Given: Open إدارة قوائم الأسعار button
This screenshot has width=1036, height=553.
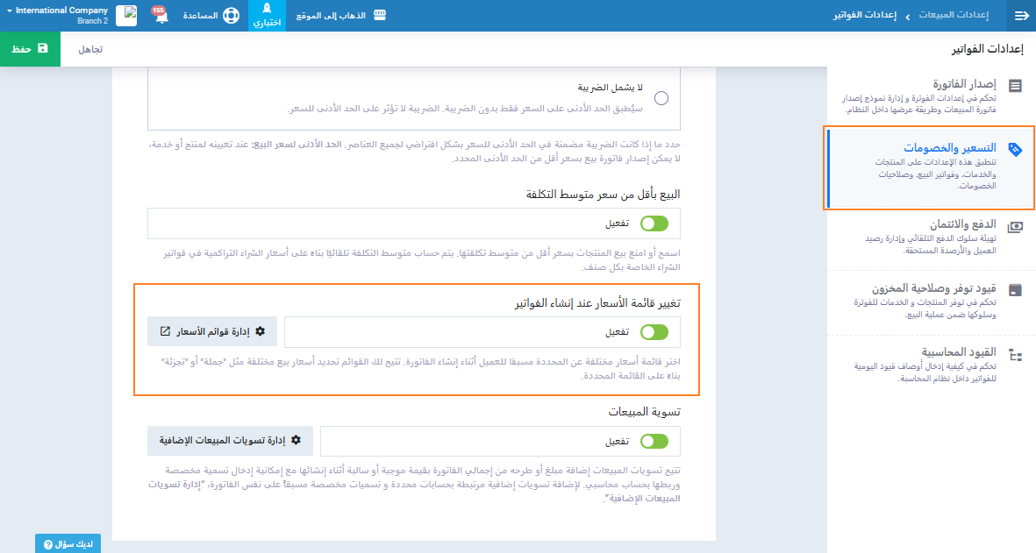Looking at the screenshot, I should (x=212, y=332).
